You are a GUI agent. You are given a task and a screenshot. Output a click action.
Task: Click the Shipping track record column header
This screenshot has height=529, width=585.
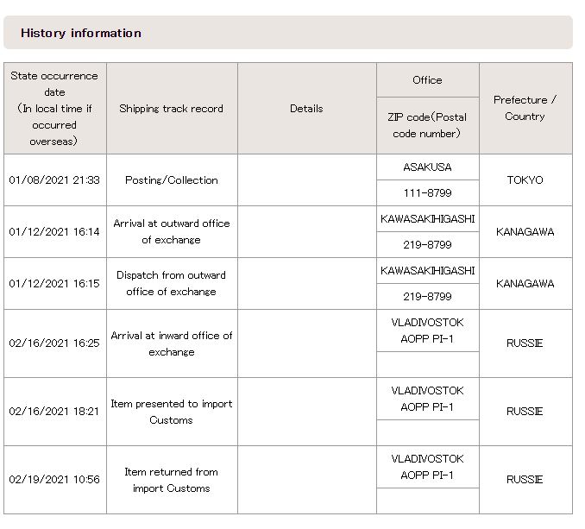point(172,108)
